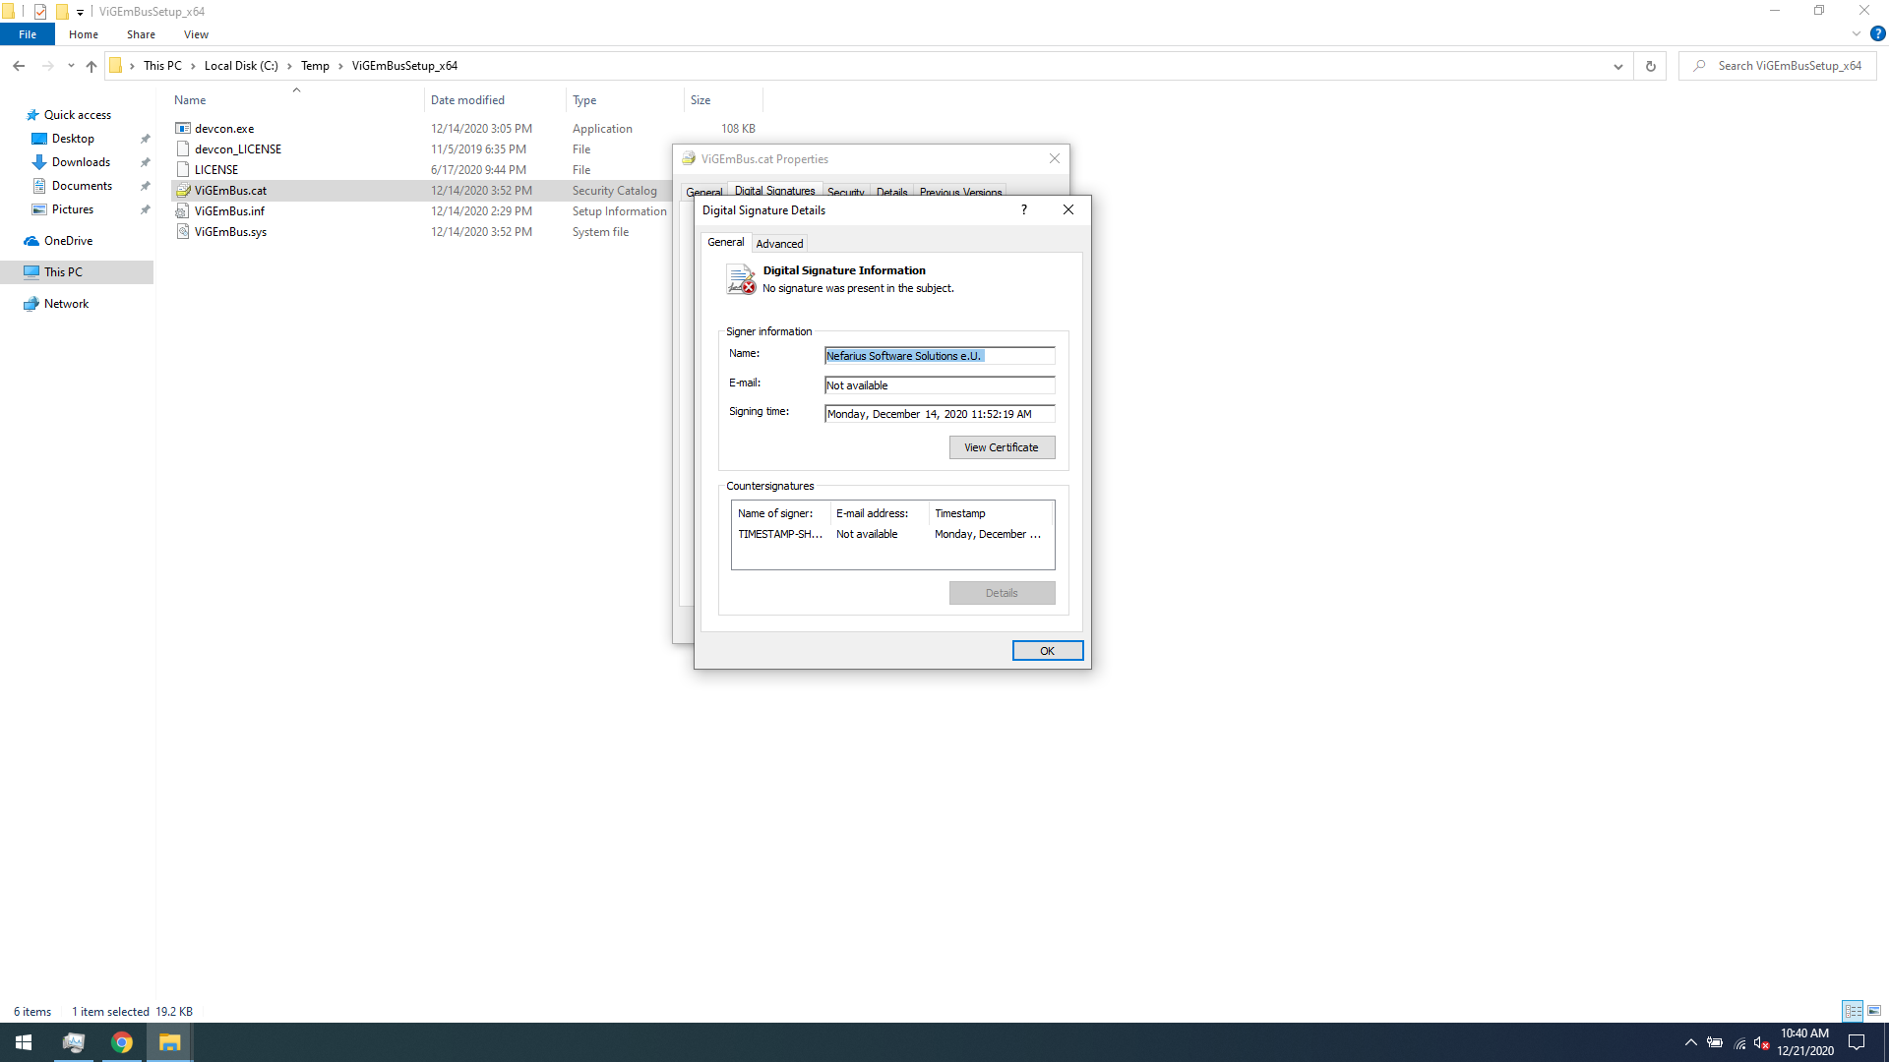Image resolution: width=1889 pixels, height=1062 pixels.
Task: Click the devcon.exe file icon
Action: [x=183, y=129]
